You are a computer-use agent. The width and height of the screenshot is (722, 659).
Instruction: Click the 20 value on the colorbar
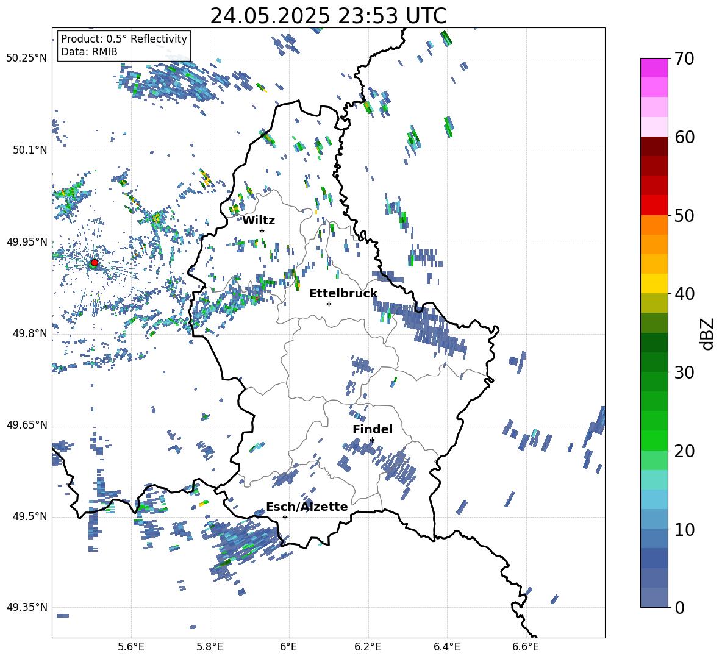684,451
